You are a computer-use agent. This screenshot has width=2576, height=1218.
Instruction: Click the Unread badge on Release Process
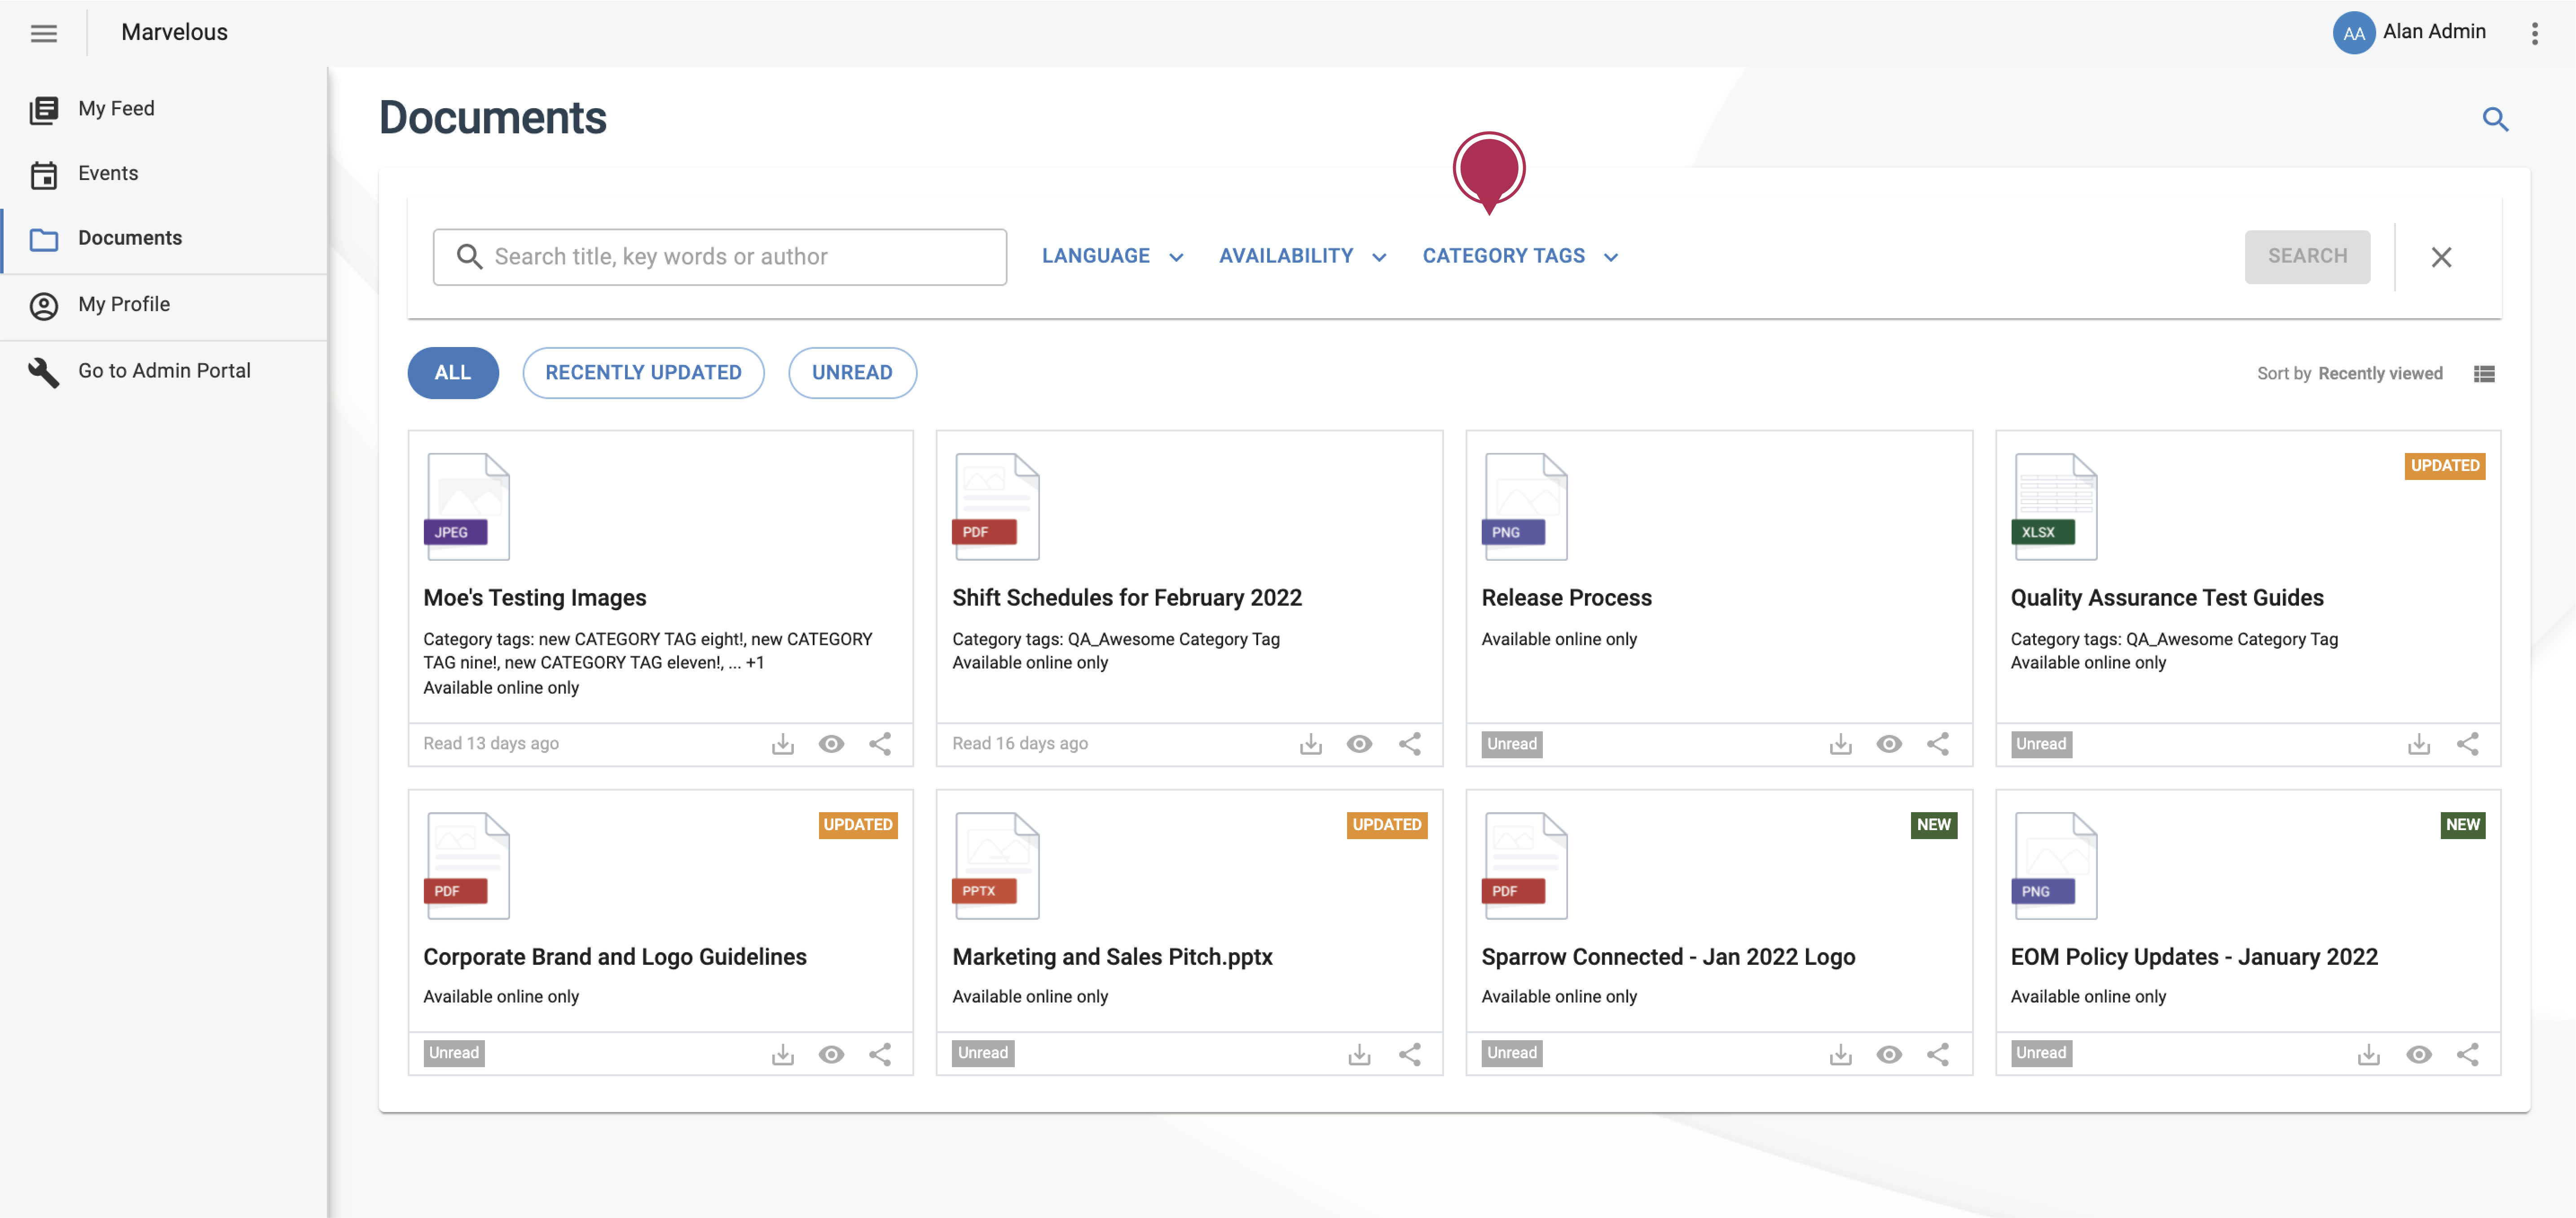[x=1512, y=744]
